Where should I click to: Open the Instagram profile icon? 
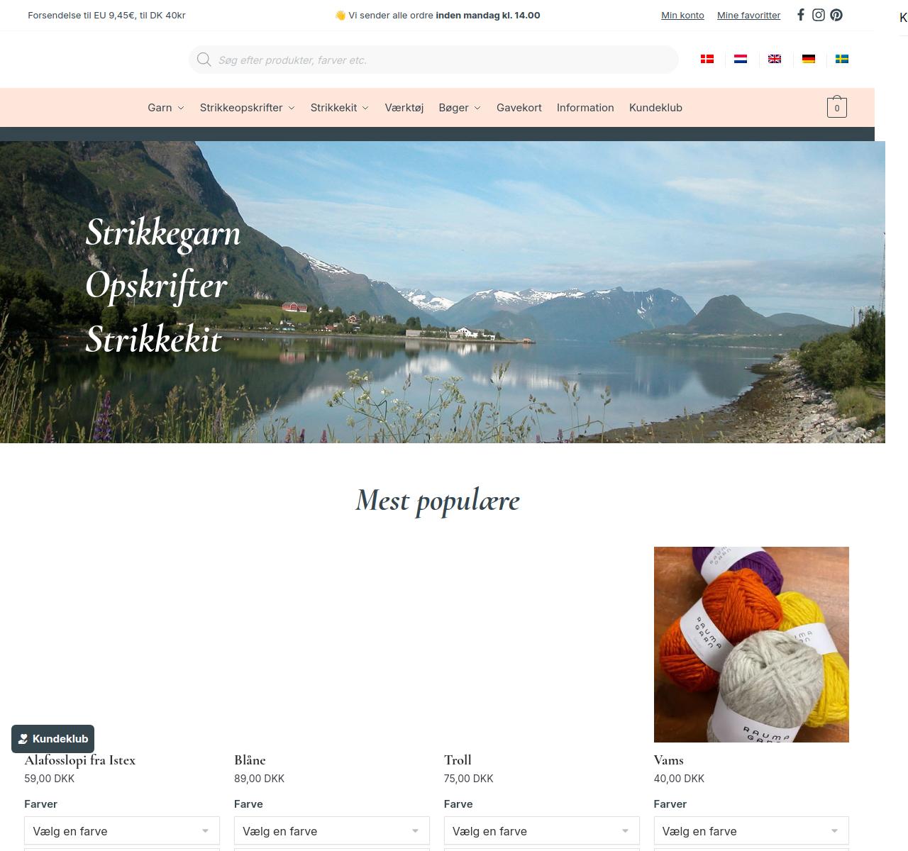point(819,15)
